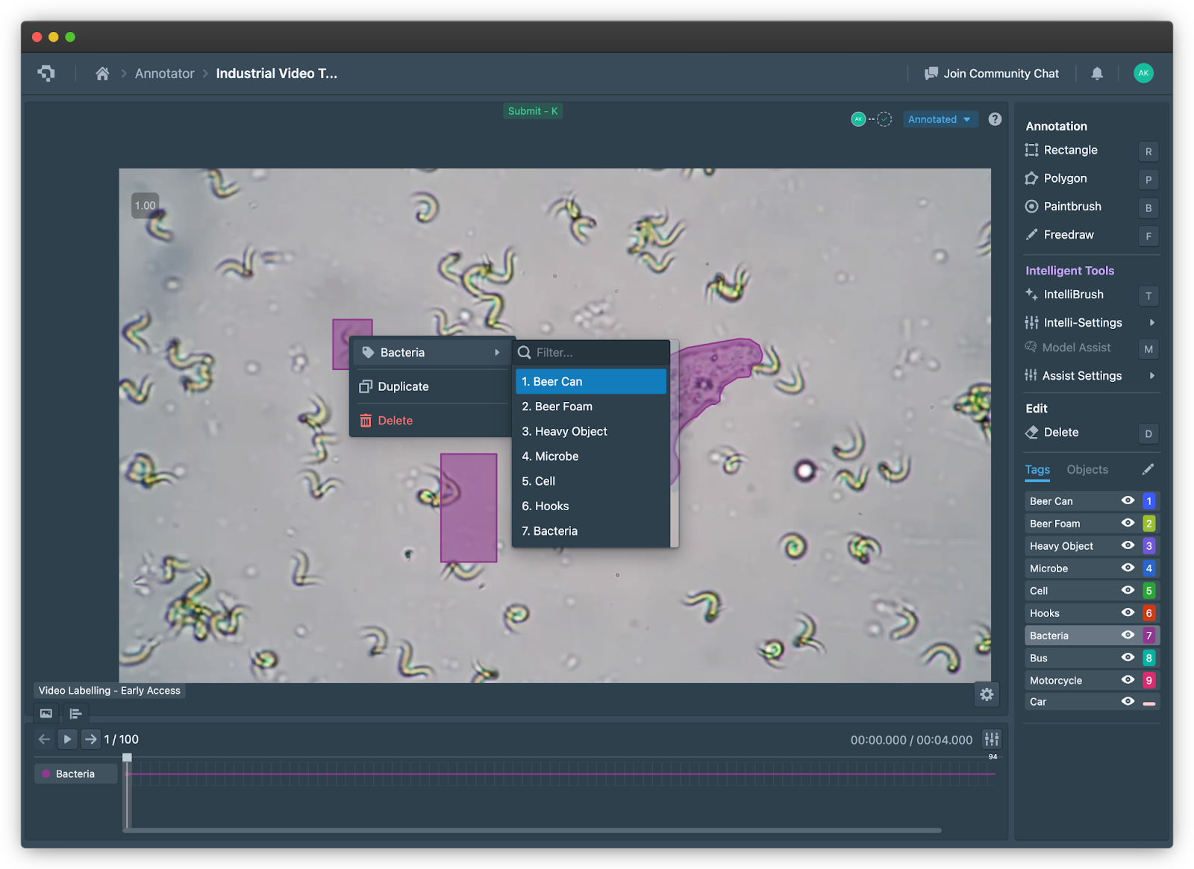This screenshot has width=1194, height=869.
Task: Click the help question mark icon
Action: pyautogui.click(x=995, y=119)
